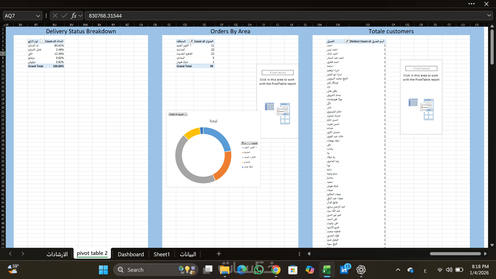The image size is (496, 279).
Task: Open Google Chrome from taskbar
Action: point(276,270)
